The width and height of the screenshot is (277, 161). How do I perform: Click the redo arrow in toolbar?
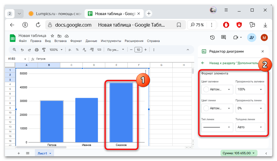coord(29,50)
